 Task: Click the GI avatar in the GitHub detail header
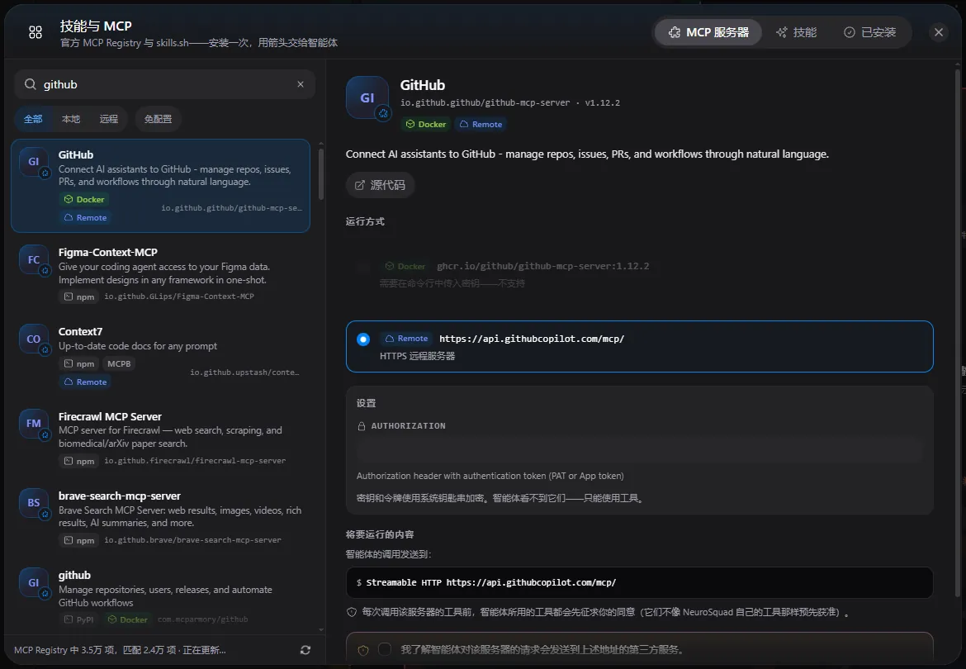[367, 97]
